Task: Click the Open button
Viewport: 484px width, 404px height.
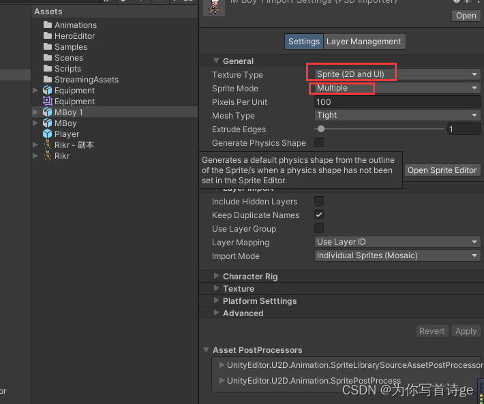Action: tap(466, 16)
